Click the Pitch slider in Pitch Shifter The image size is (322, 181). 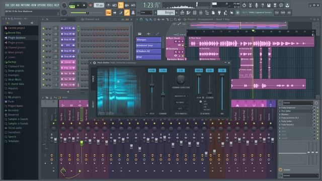[x=152, y=93]
